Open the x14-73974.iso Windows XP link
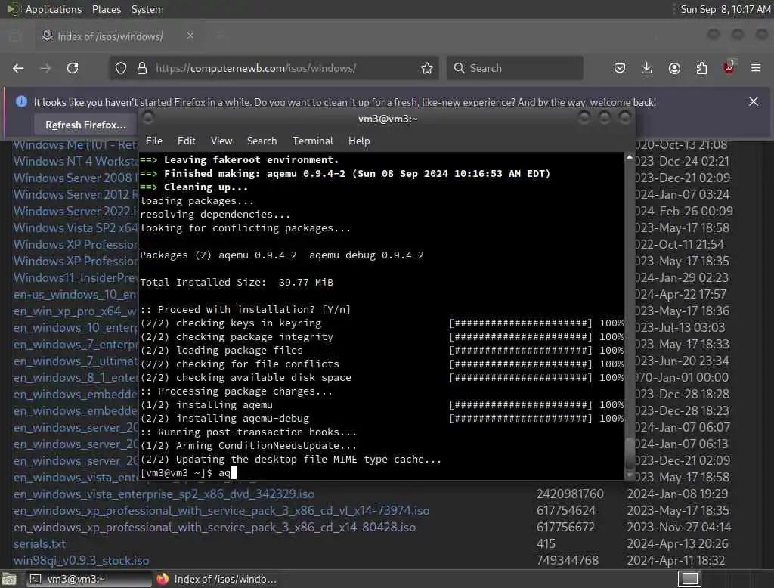The width and height of the screenshot is (774, 588). pyautogui.click(x=221, y=510)
